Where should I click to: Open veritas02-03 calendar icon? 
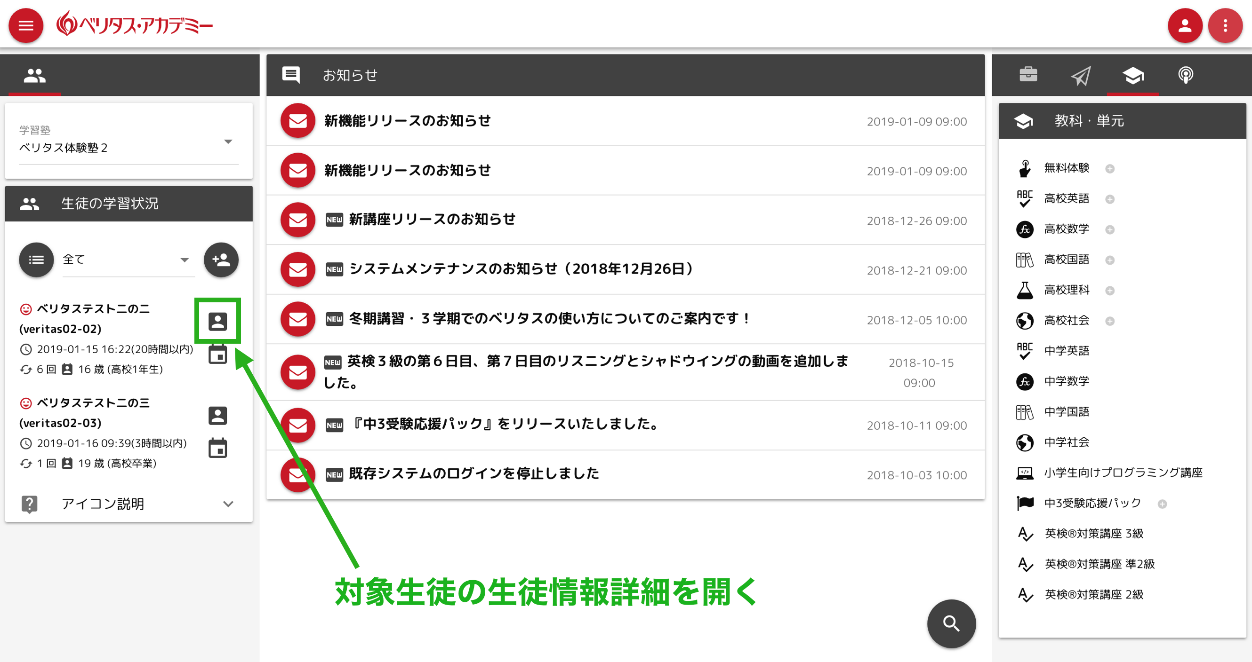coord(217,448)
